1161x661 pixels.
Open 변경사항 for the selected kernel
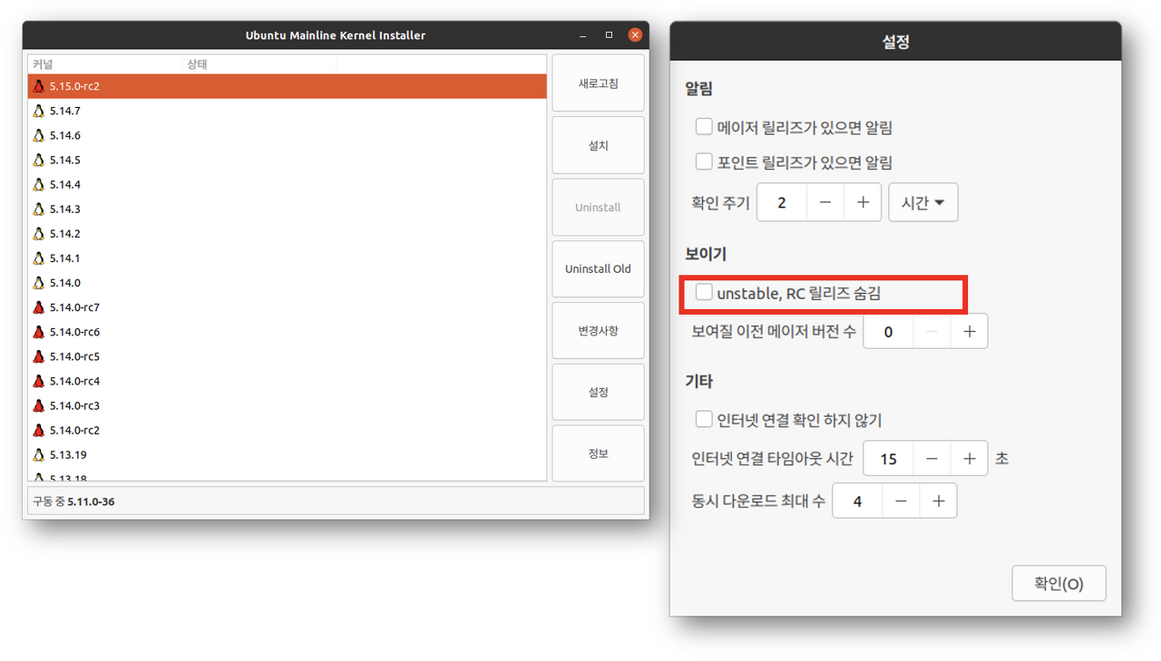(x=598, y=330)
